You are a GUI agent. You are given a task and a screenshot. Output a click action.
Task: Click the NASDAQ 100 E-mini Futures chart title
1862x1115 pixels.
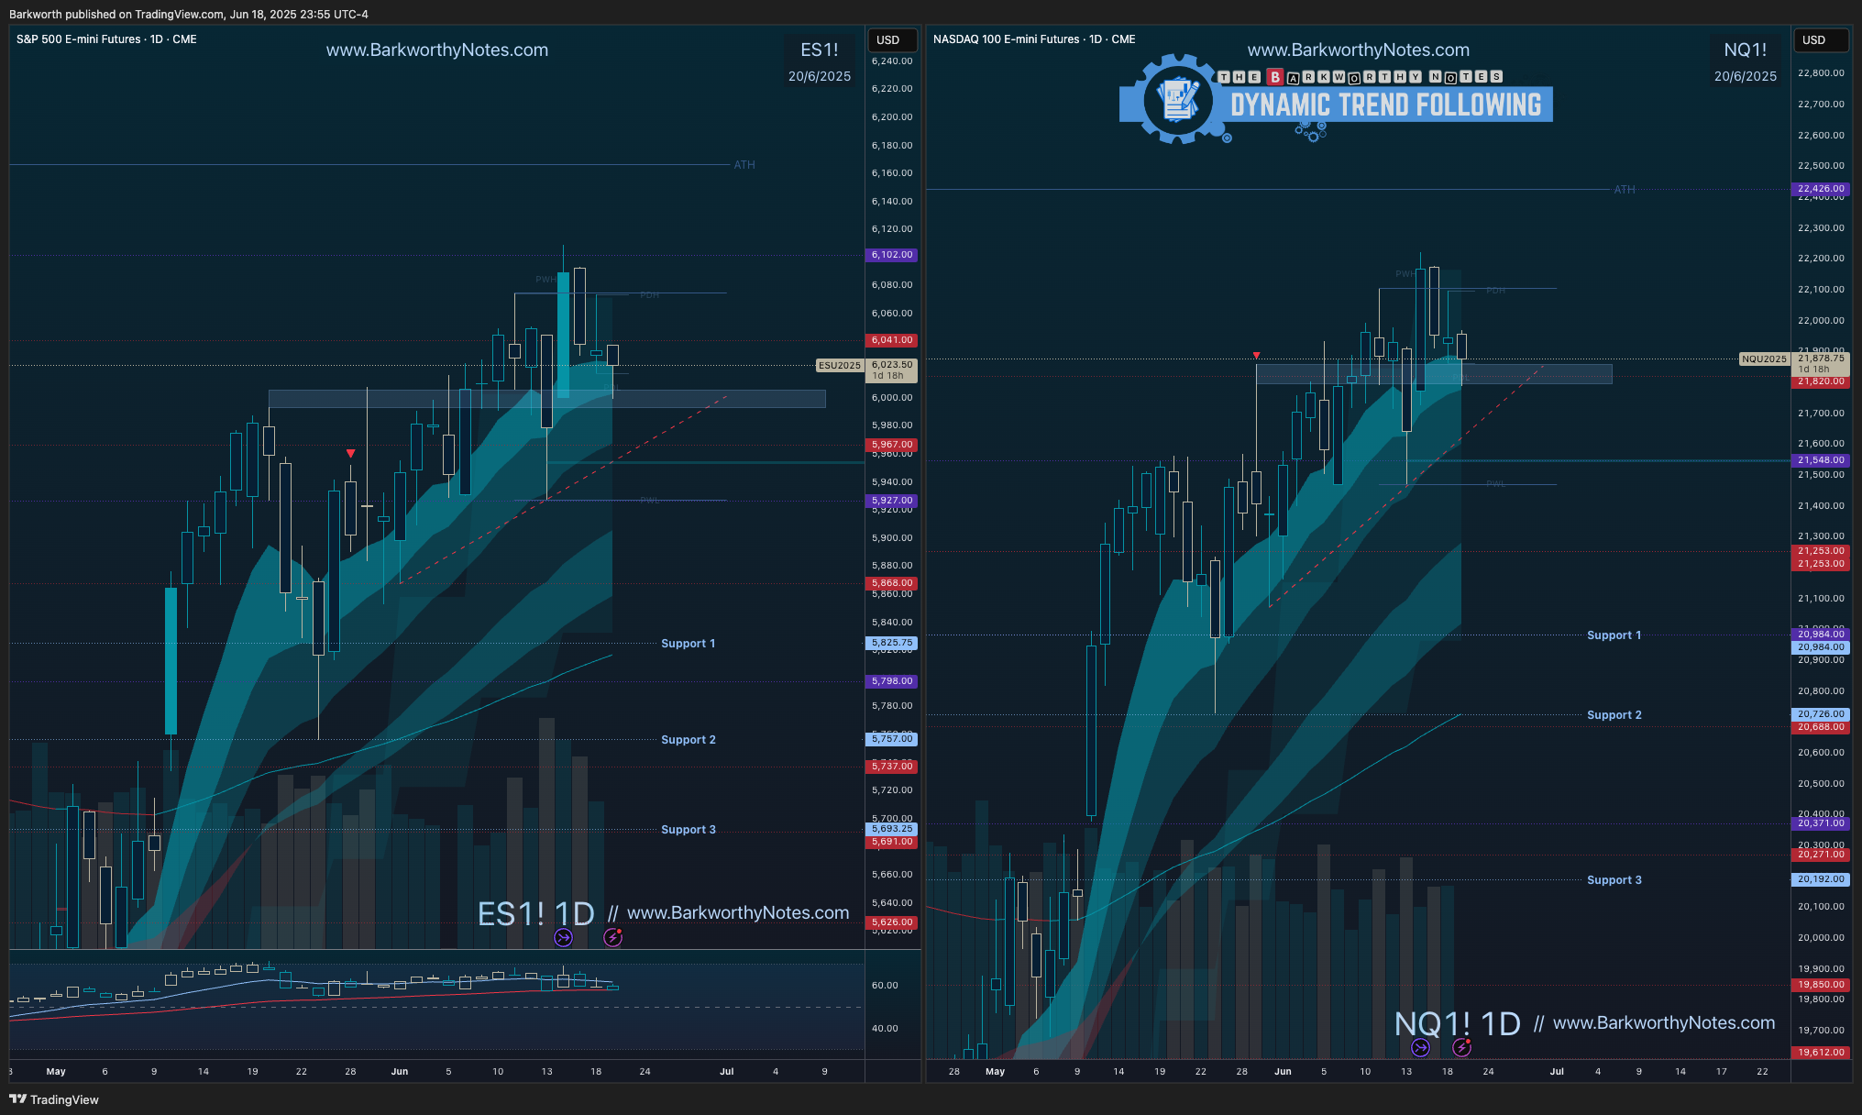[1034, 39]
